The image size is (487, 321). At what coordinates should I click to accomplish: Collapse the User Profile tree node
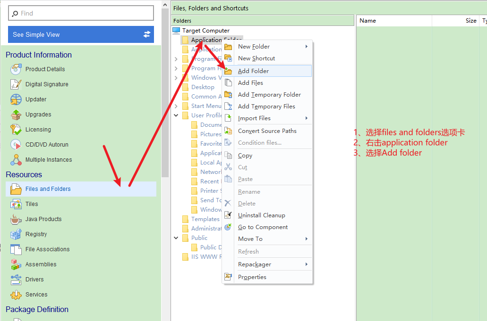(176, 115)
